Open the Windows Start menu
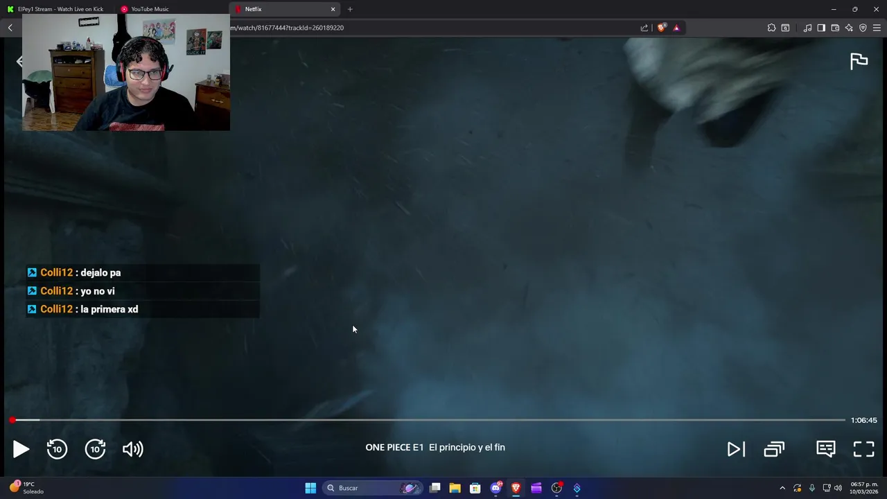The width and height of the screenshot is (887, 499). [310, 488]
